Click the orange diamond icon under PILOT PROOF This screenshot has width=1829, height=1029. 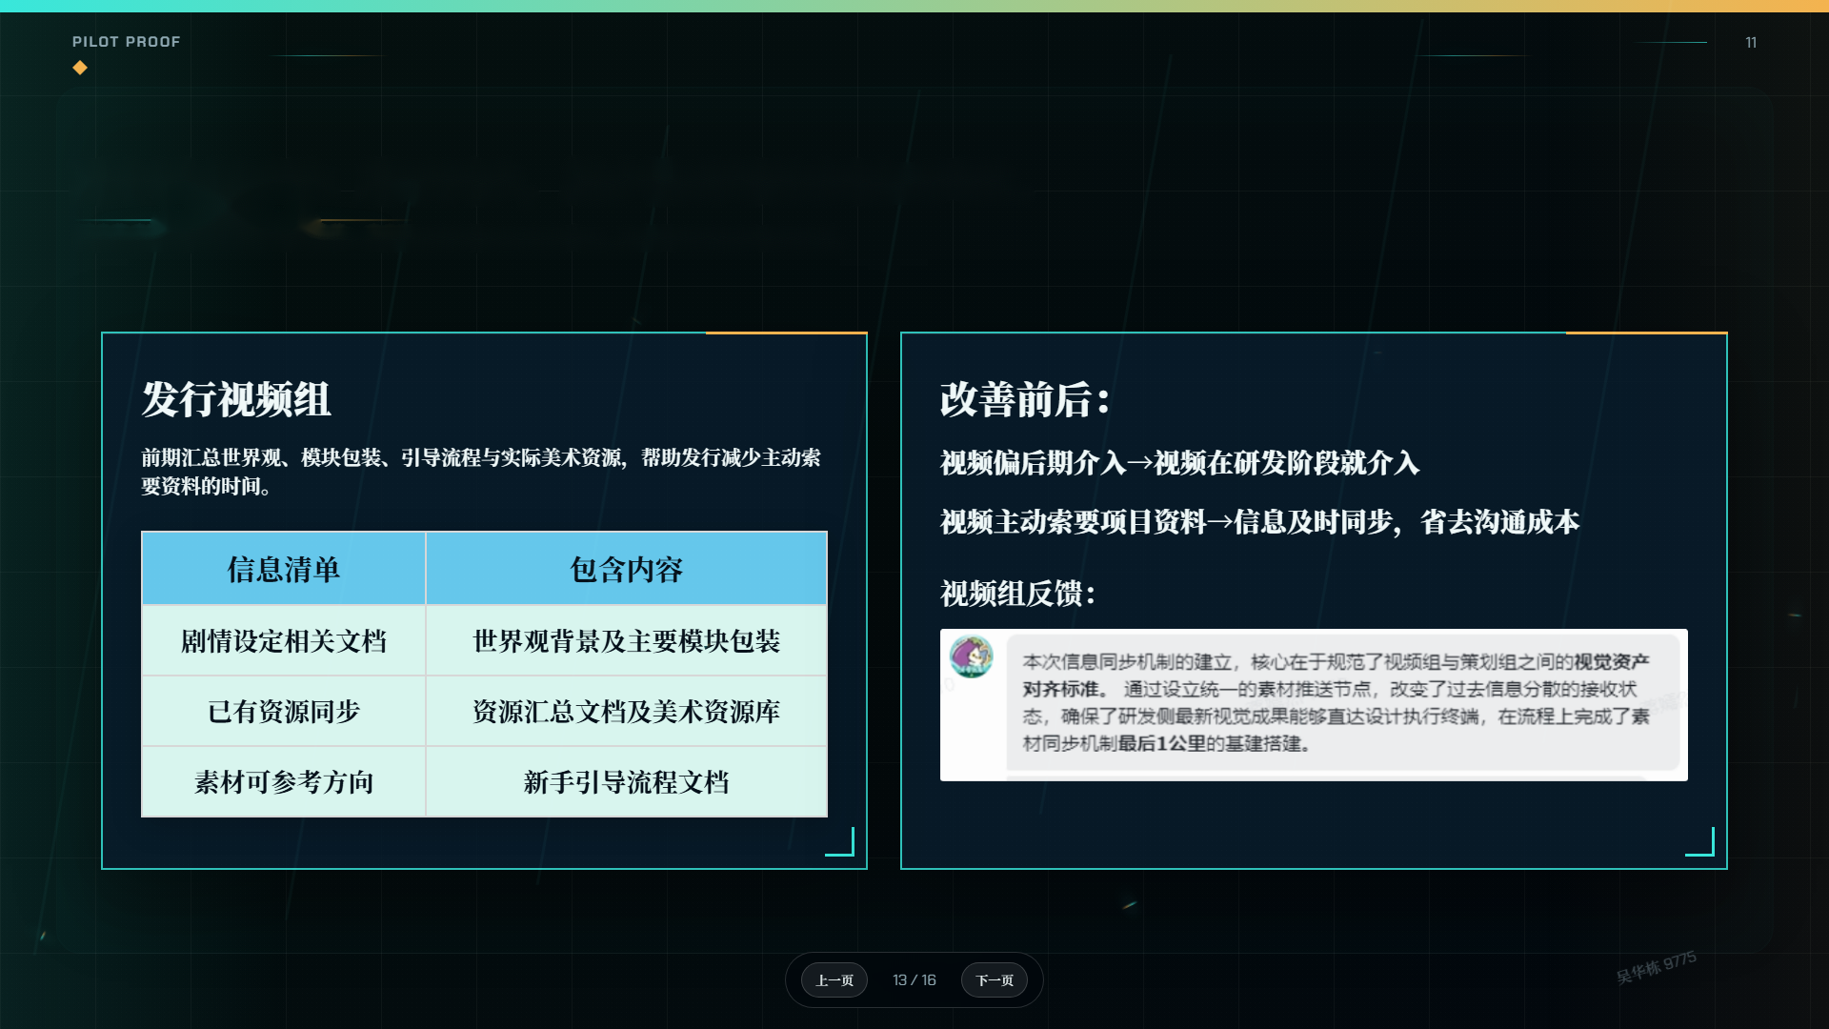pos(80,68)
